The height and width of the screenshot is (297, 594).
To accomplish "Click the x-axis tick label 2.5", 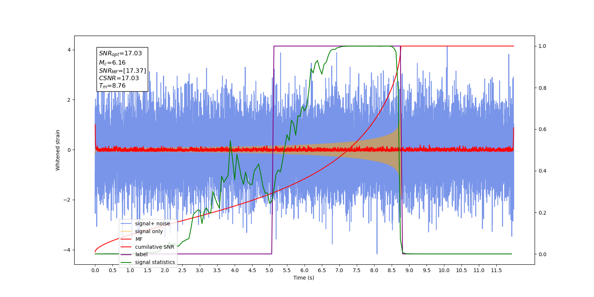I will pyautogui.click(x=182, y=270).
